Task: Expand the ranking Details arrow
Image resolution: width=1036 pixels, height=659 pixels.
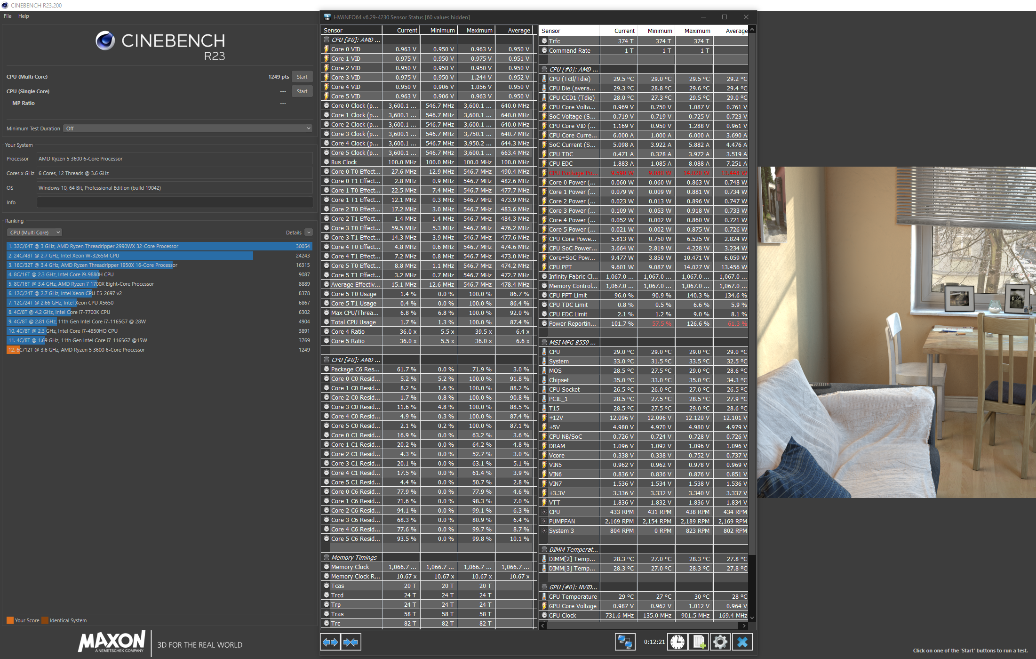Action: point(309,233)
